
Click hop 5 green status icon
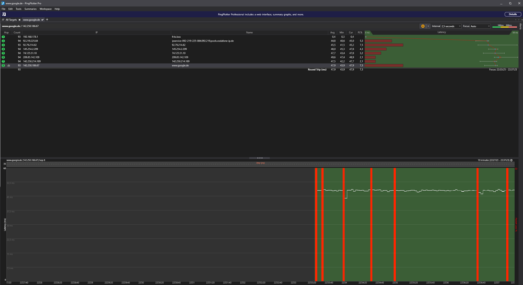[3, 53]
